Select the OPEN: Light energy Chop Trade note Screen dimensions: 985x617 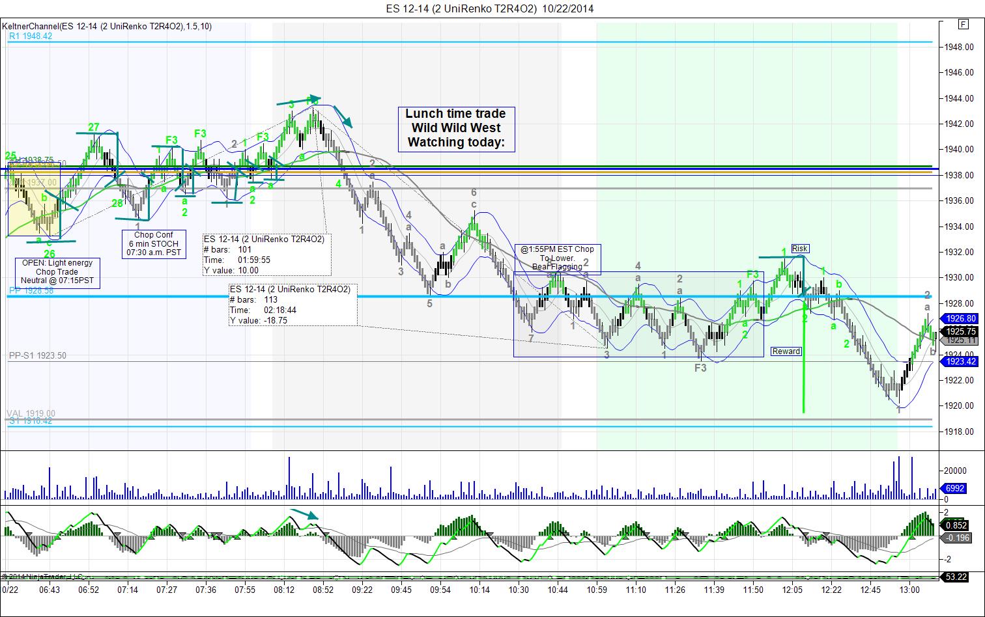pyautogui.click(x=57, y=272)
